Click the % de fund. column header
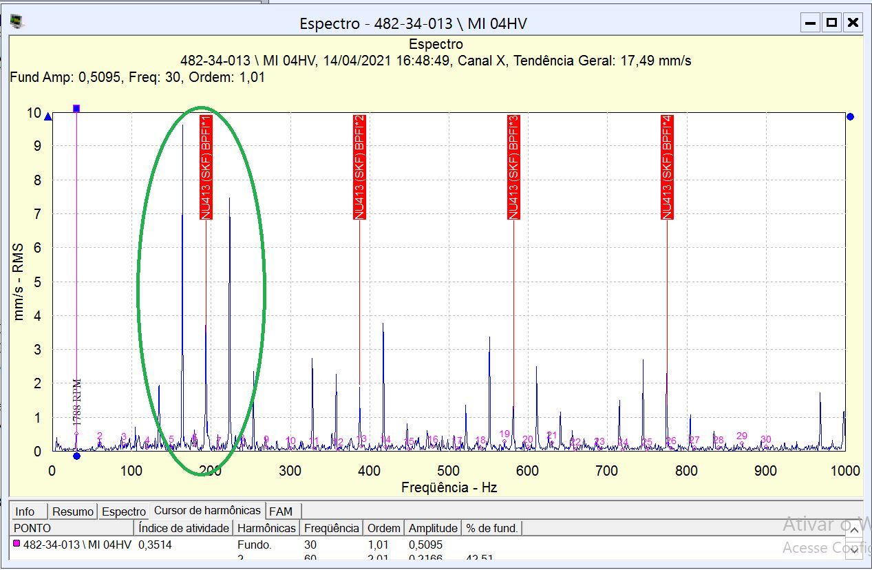Viewport: 872px width, 570px height. pos(492,528)
